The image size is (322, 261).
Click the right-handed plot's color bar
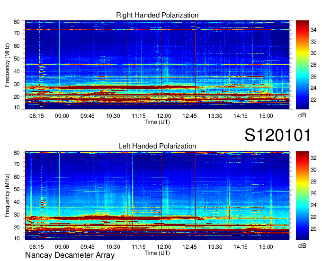pyautogui.click(x=302, y=65)
